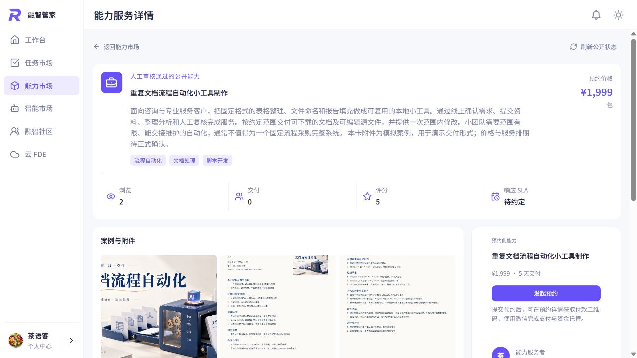Screen dimensions: 637x358
Task: Click 返回能力市场 back link
Action: coord(116,47)
